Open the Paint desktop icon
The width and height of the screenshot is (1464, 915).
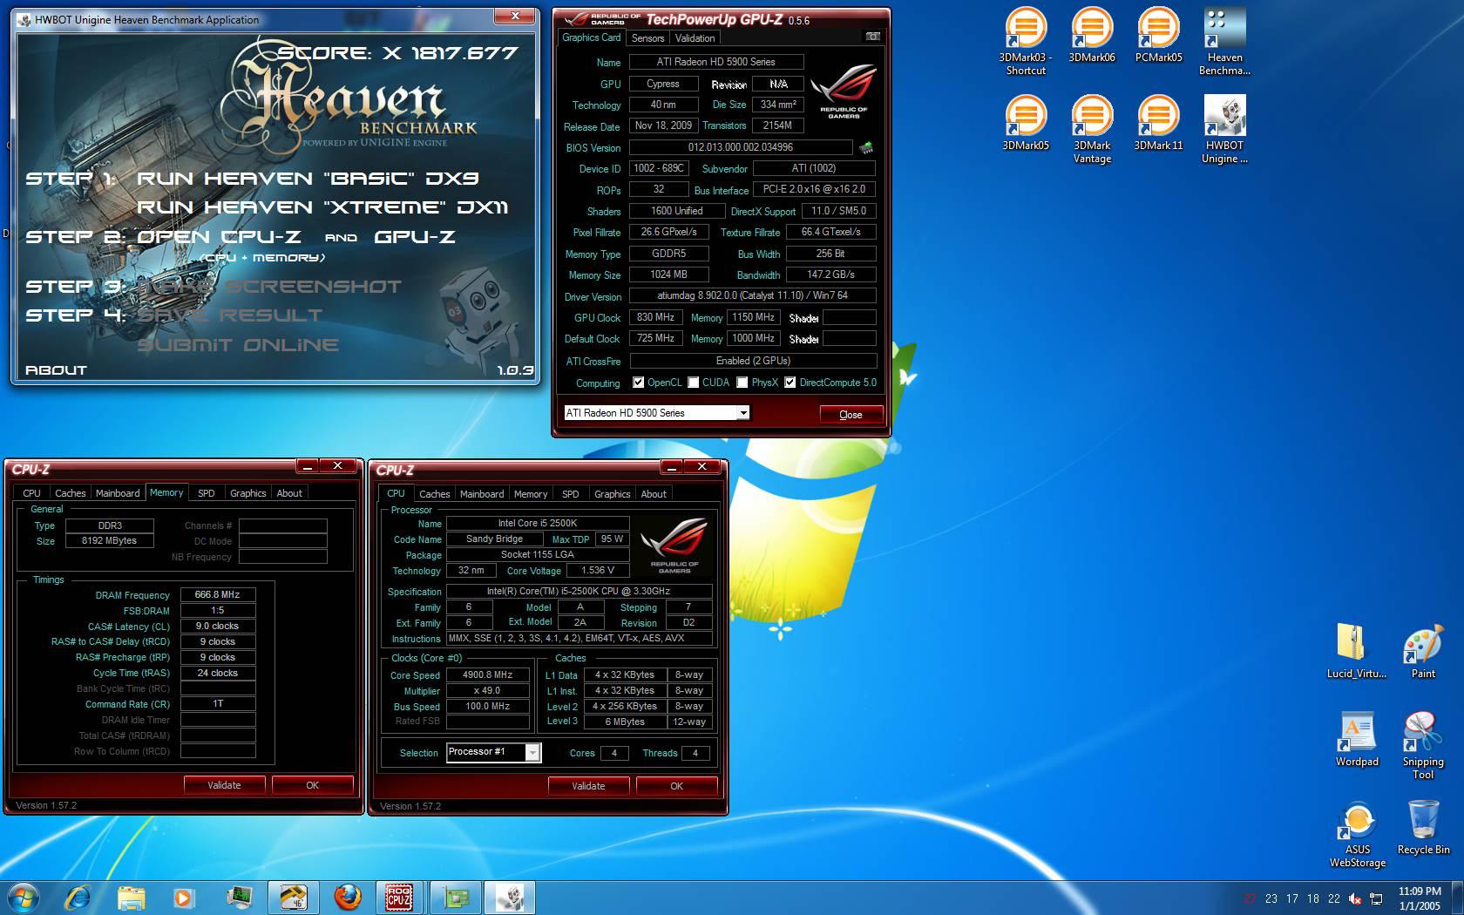tap(1423, 651)
